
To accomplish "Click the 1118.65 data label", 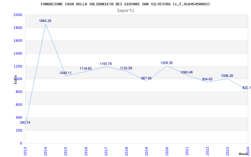I will 86,68.
